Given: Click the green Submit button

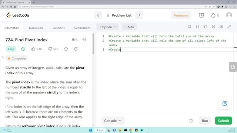Looking at the screenshot, I should pyautogui.click(x=223, y=121).
